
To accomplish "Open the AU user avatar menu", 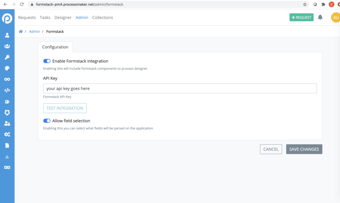I will pos(335,17).
